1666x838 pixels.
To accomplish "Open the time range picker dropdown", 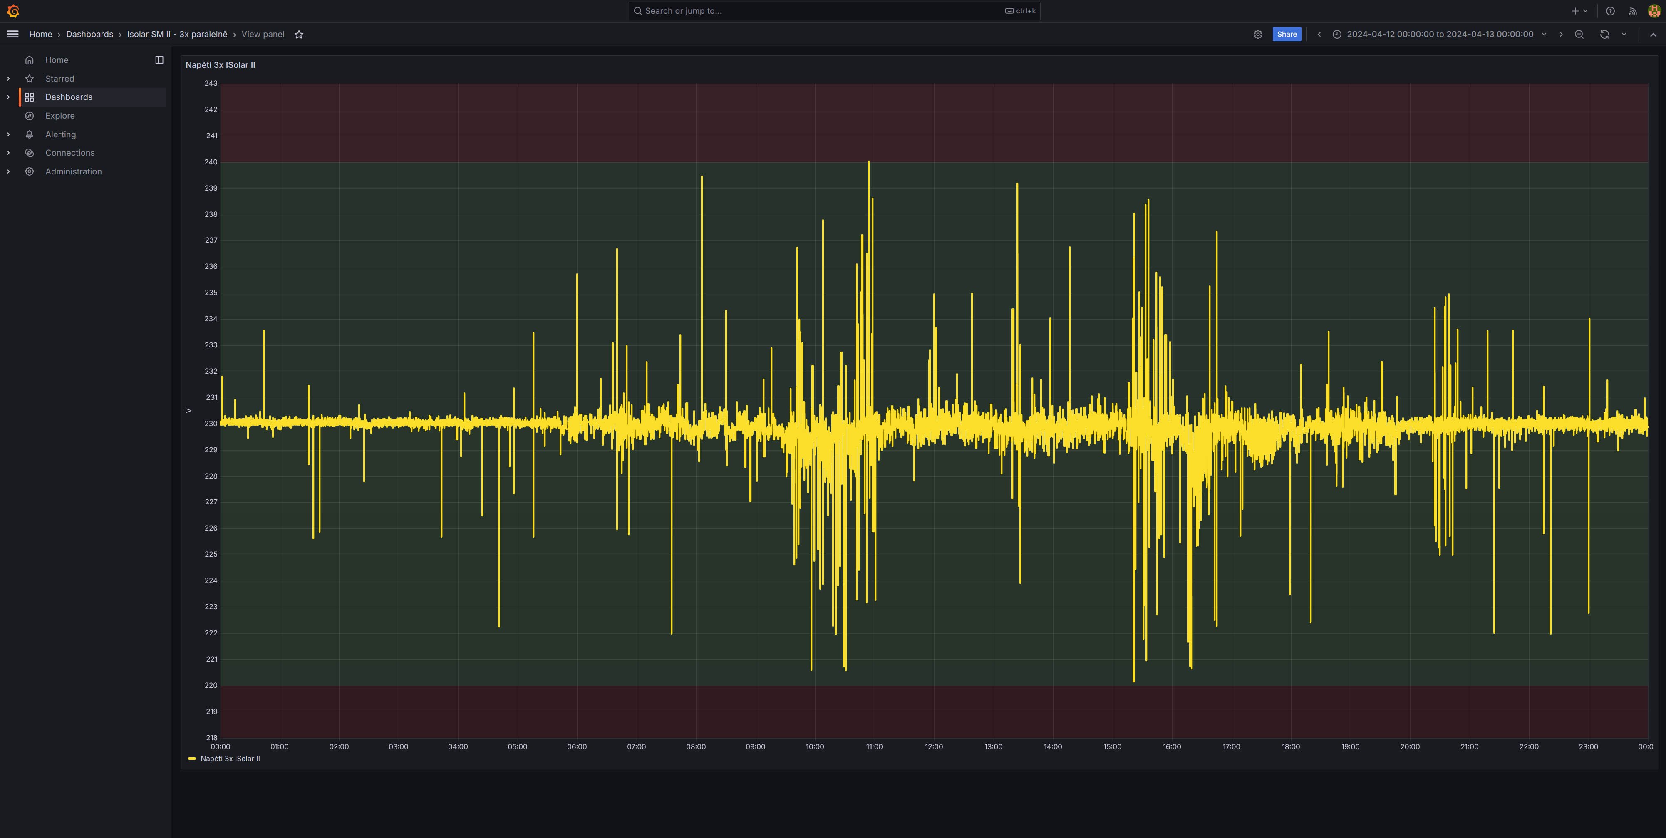I will (x=1440, y=34).
